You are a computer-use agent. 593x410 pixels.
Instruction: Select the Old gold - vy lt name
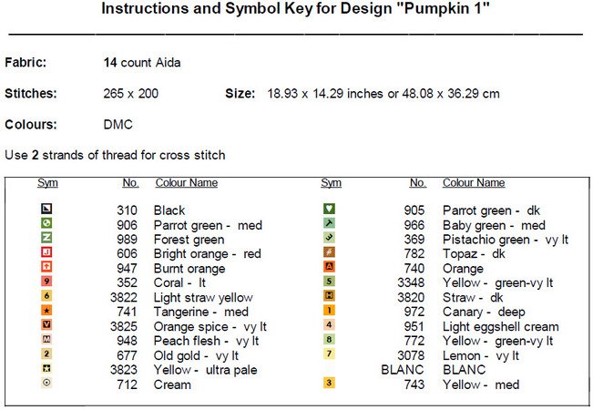196,356
